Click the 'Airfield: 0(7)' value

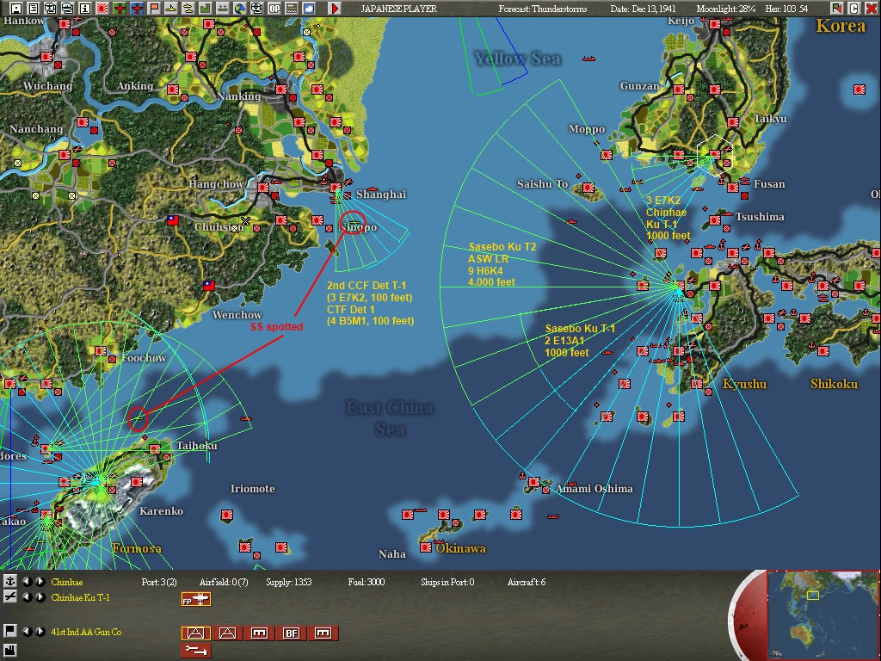224,583
